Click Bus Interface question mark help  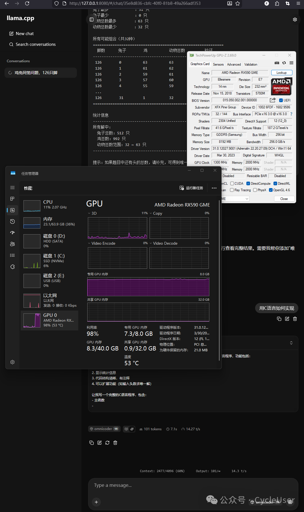291,114
